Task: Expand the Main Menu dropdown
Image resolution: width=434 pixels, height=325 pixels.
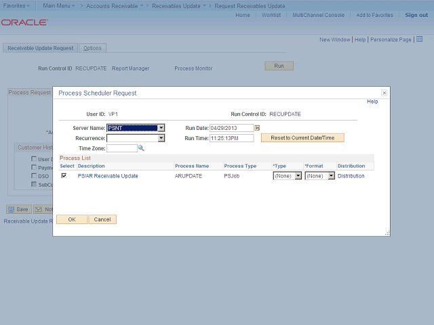Action: click(x=59, y=5)
